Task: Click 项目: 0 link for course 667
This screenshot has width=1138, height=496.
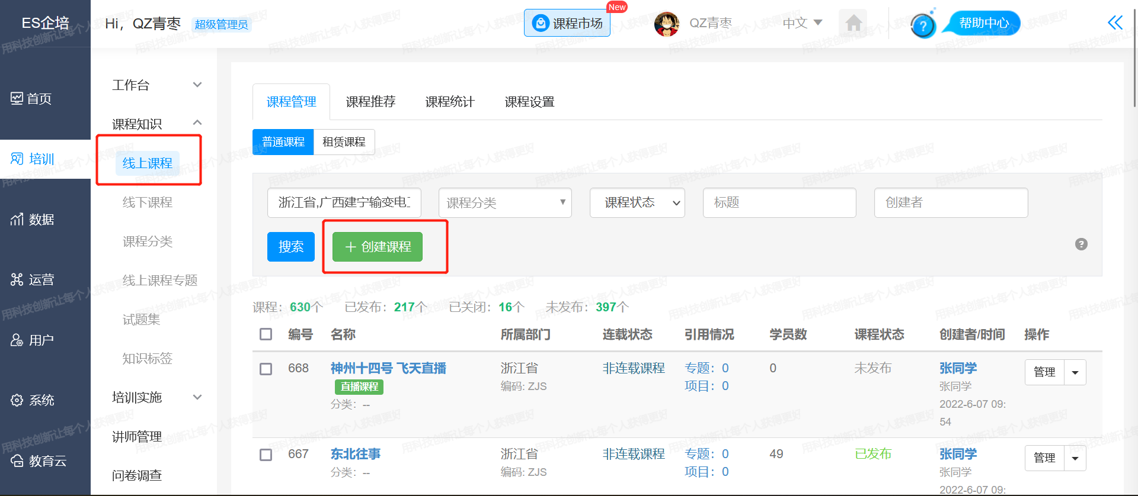Action: [x=707, y=472]
